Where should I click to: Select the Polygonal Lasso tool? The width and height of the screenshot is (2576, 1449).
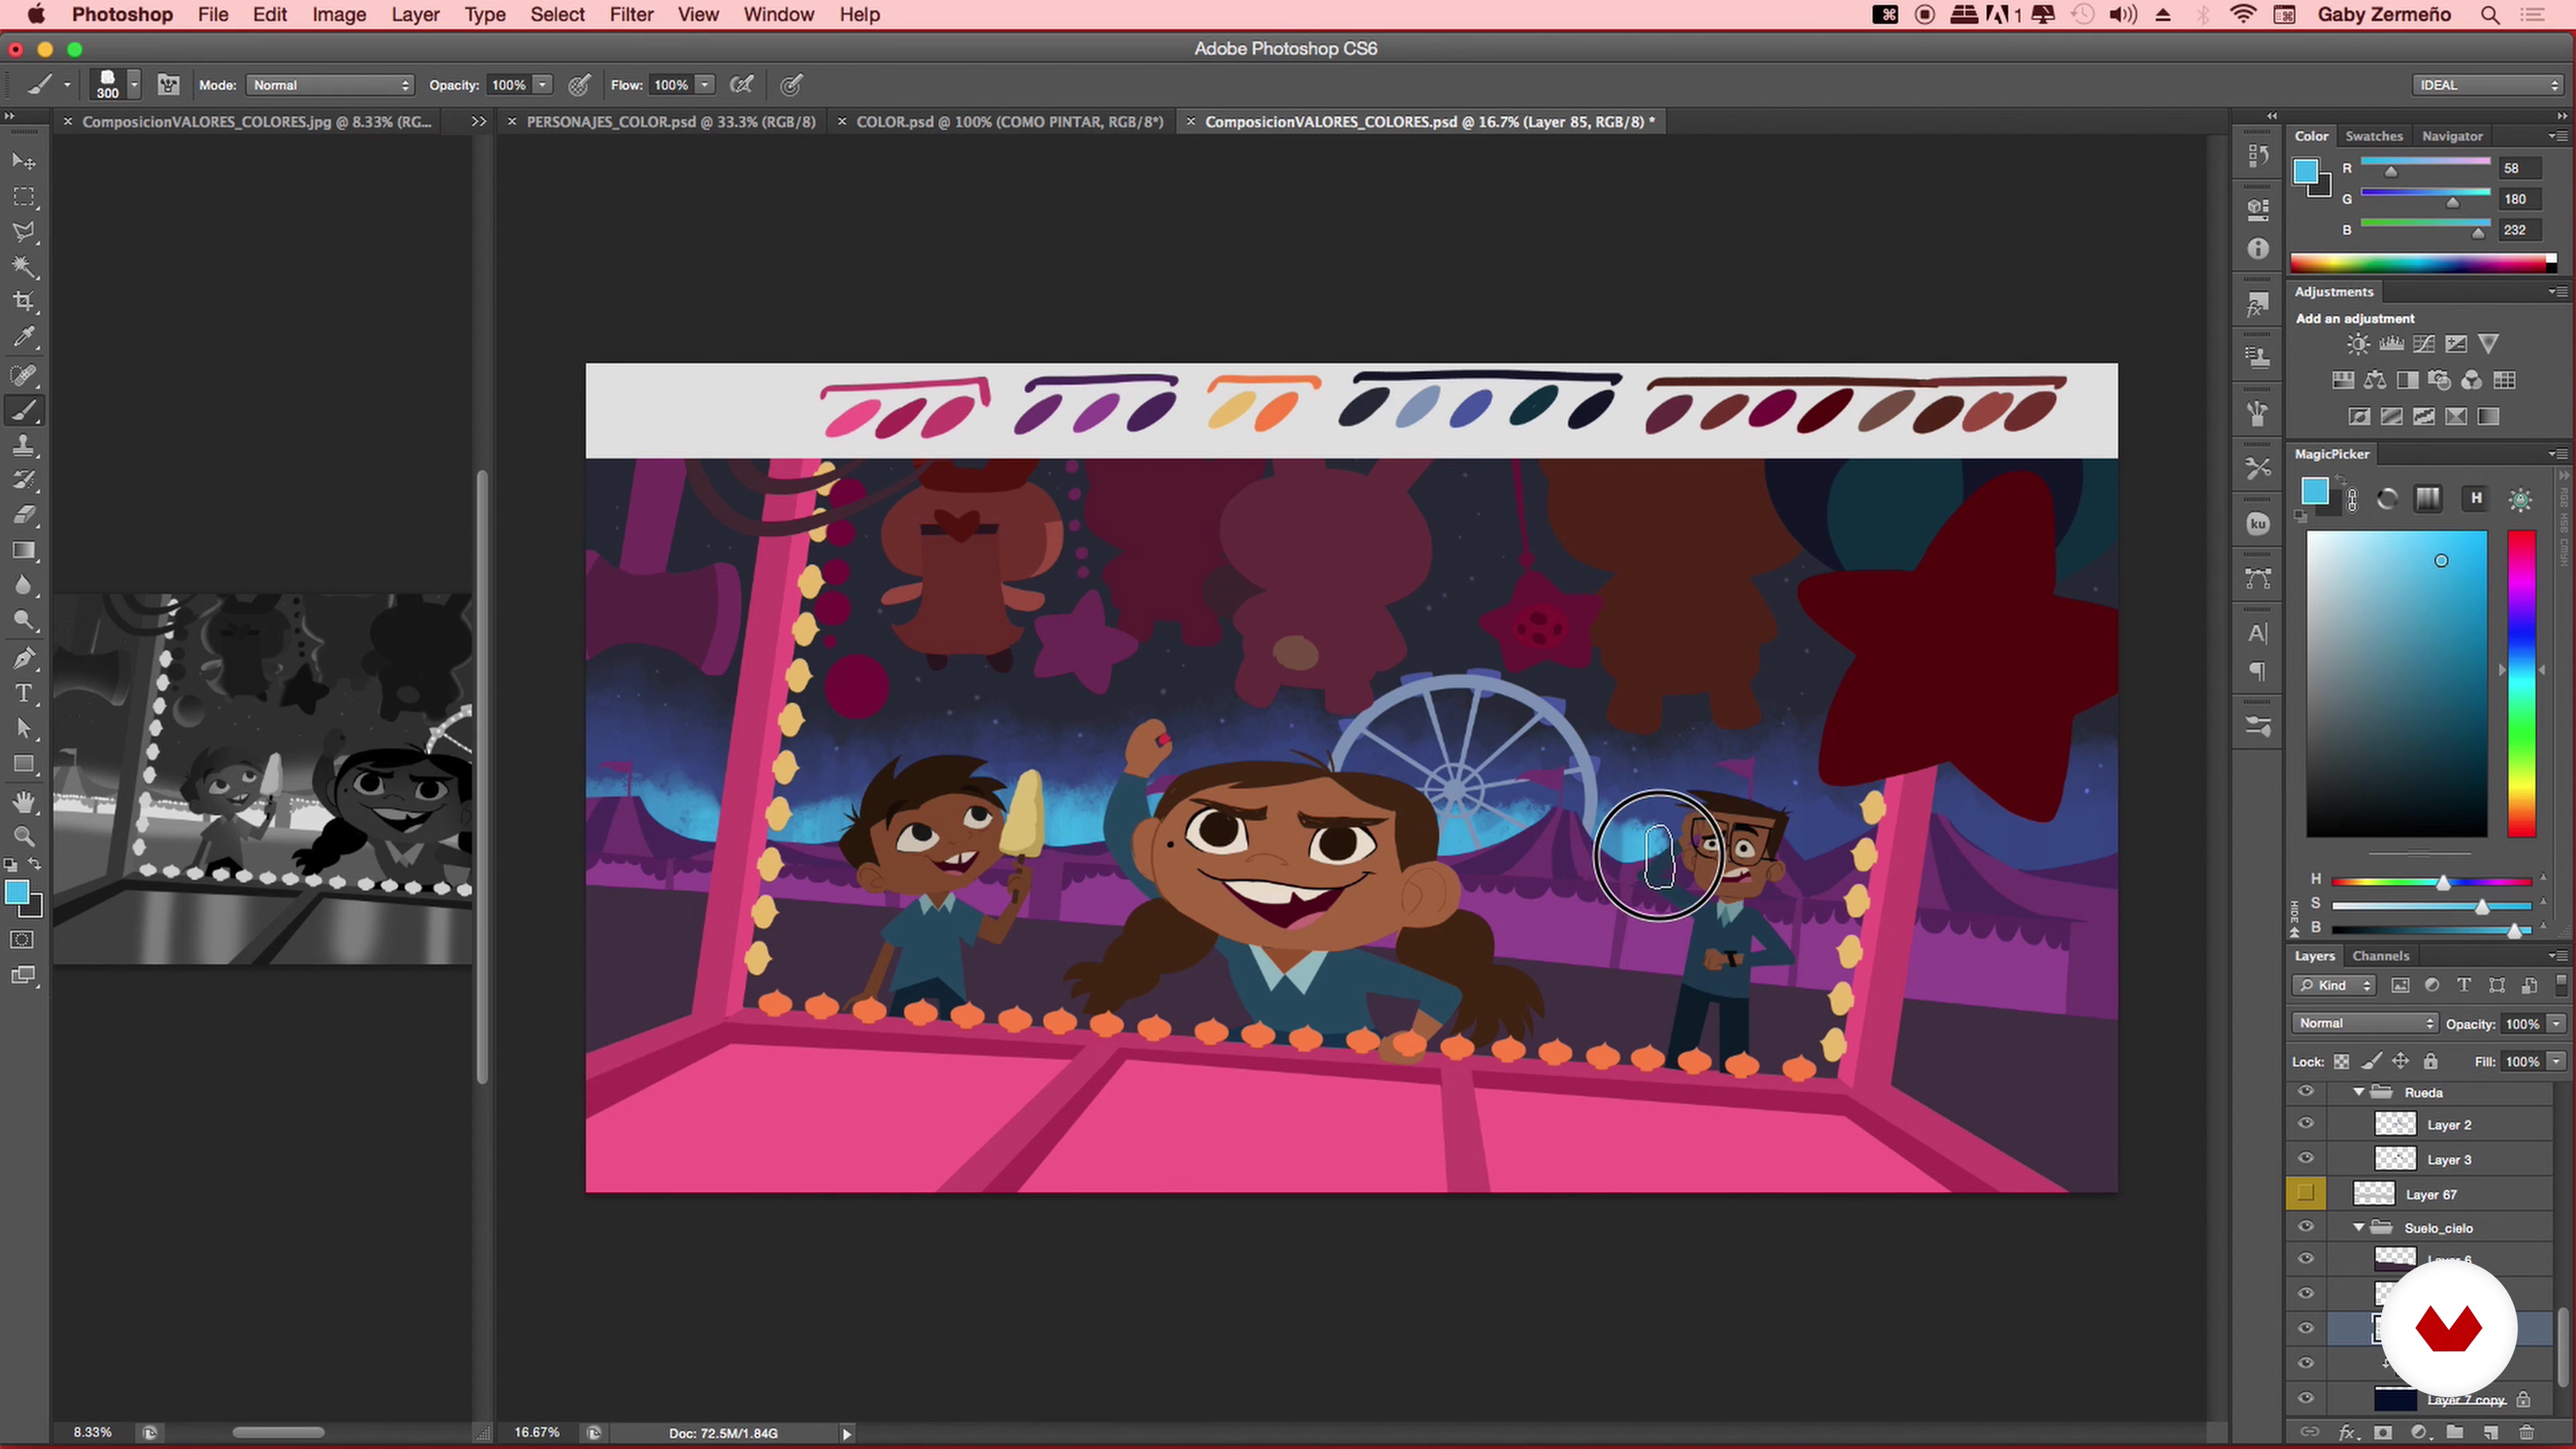pos(24,232)
